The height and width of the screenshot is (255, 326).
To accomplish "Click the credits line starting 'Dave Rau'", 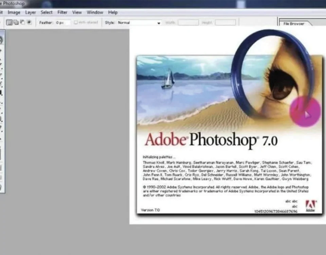I will coord(225,179).
